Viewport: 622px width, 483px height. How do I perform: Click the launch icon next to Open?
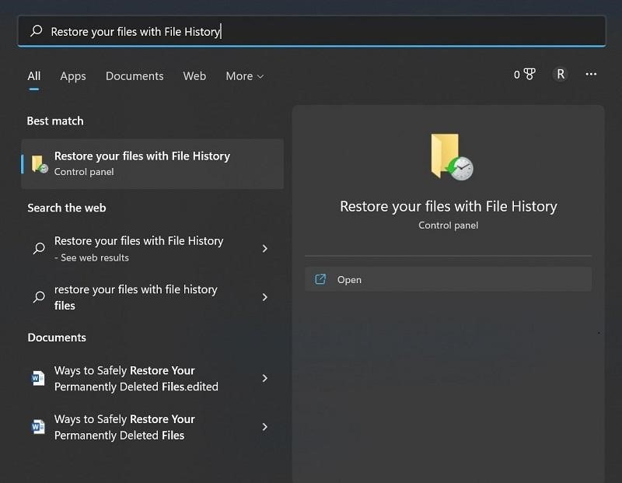tap(320, 279)
